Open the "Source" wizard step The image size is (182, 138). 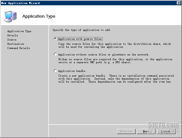pos(12,40)
